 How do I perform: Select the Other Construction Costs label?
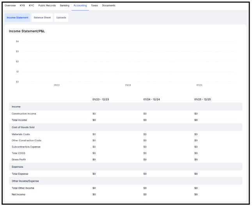click(x=27, y=140)
